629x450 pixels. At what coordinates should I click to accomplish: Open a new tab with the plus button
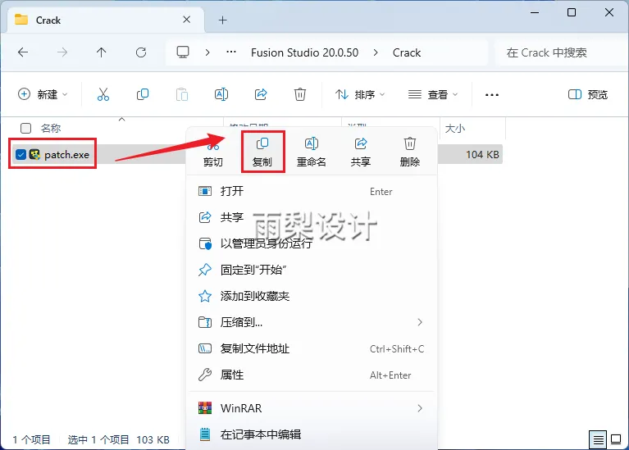[222, 20]
